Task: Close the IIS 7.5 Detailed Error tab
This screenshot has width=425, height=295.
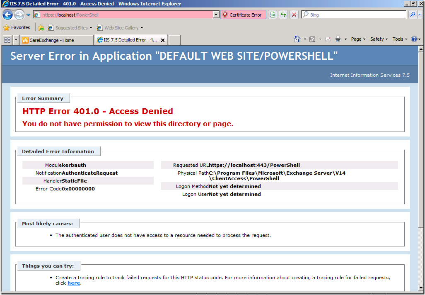Action: [163, 40]
